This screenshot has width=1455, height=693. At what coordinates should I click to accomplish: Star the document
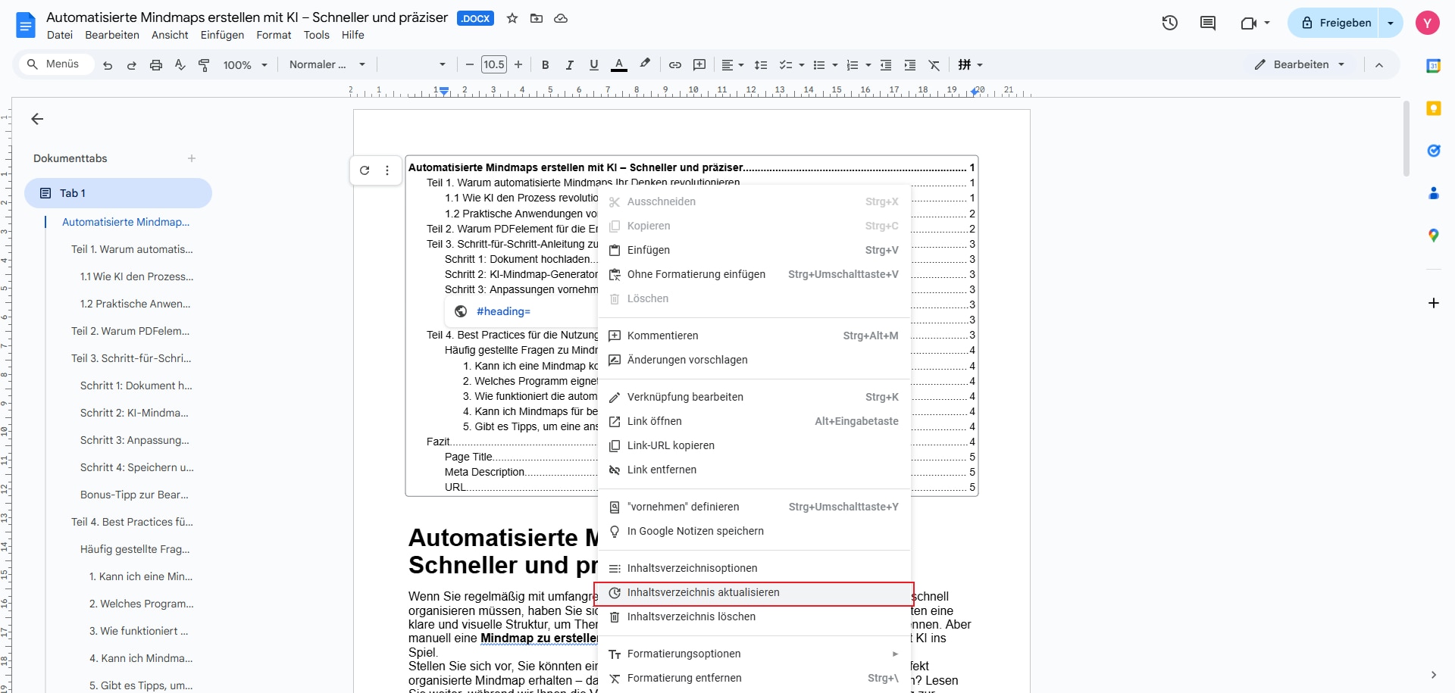point(512,18)
